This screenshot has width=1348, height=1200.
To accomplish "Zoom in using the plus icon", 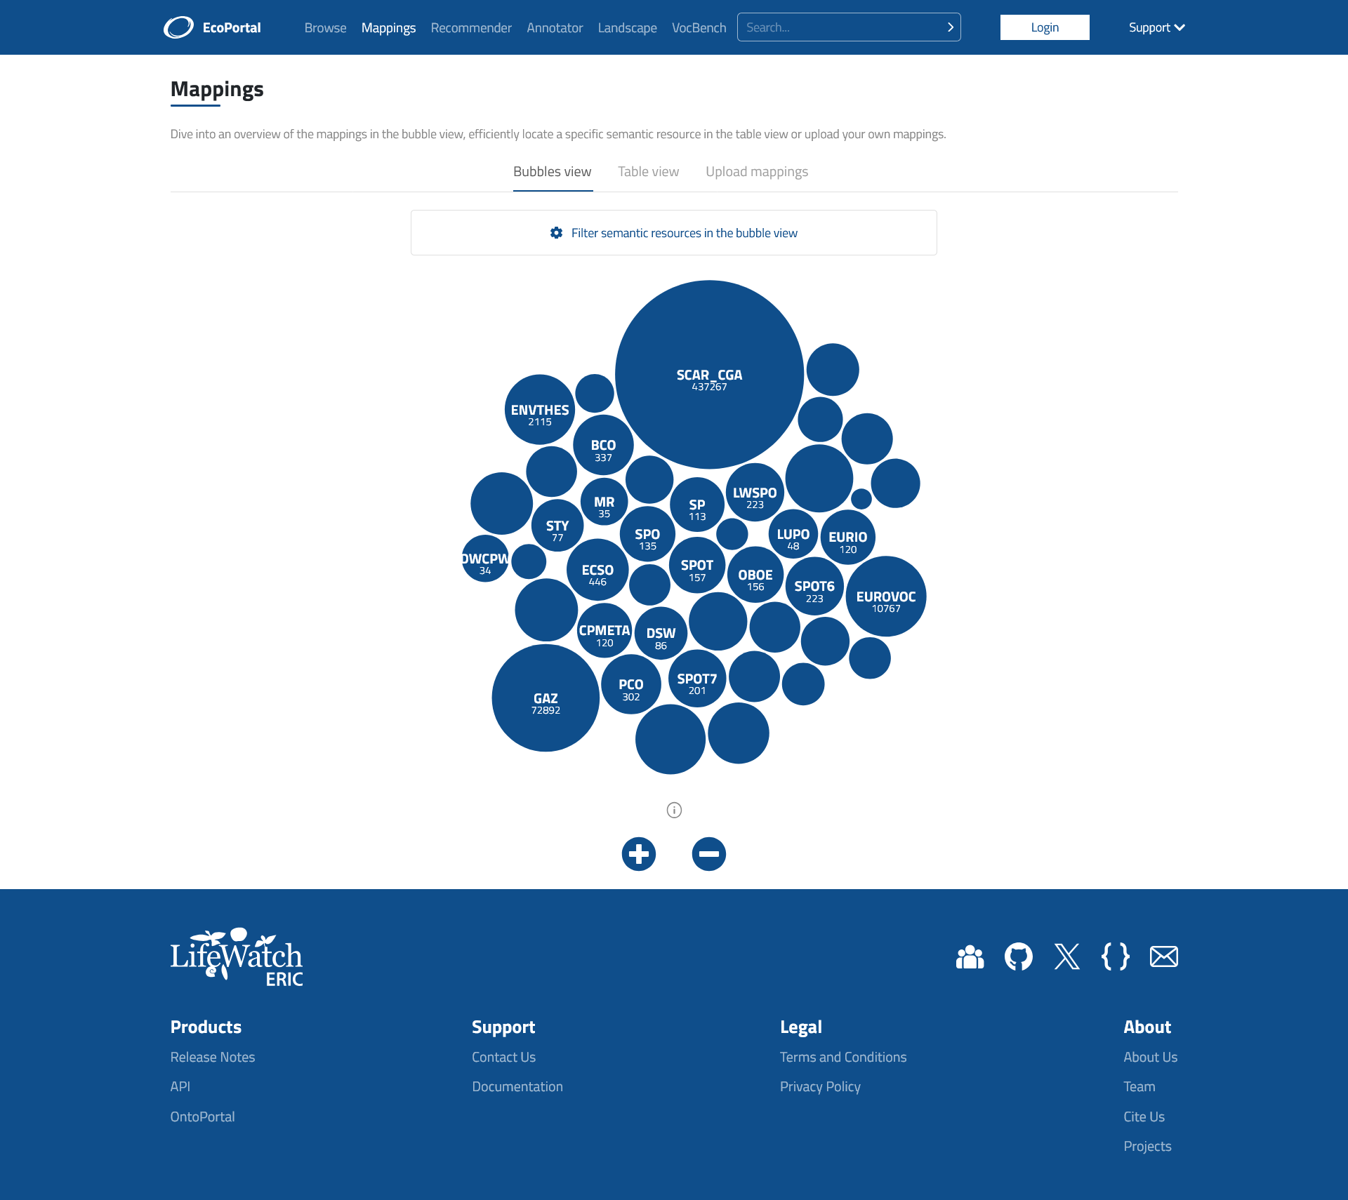I will pos(638,854).
